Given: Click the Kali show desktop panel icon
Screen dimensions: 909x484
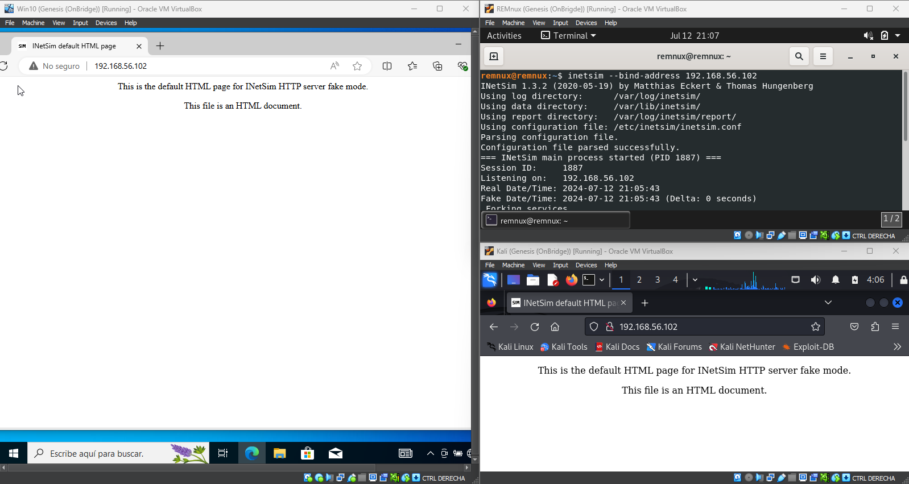Looking at the screenshot, I should (513, 280).
